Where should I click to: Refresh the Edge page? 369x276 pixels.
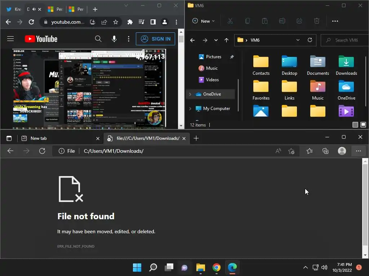tap(42, 151)
